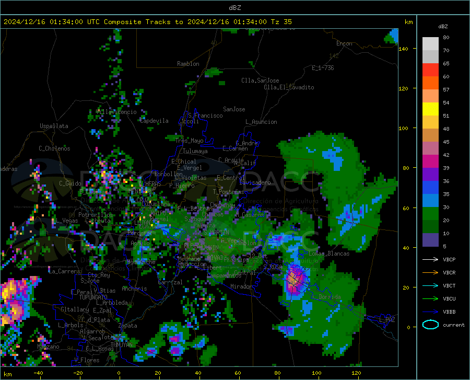
Task: Click the Manzano map label
Action: (x=48, y=347)
